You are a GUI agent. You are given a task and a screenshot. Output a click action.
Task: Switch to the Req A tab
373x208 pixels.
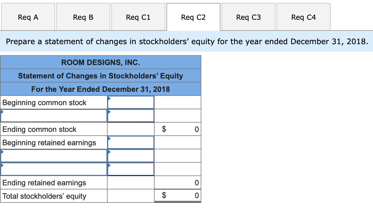coord(28,17)
